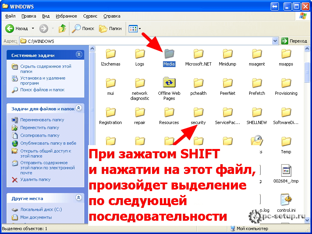The width and height of the screenshot is (312, 234).
Task: Click Скрыть содержимое этой папки
Action: [x=46, y=69]
